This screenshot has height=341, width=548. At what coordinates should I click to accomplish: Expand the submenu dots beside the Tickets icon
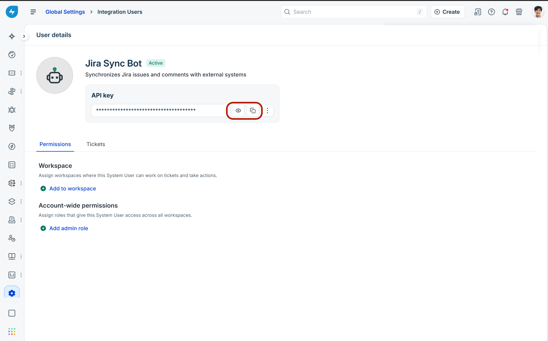point(21,73)
